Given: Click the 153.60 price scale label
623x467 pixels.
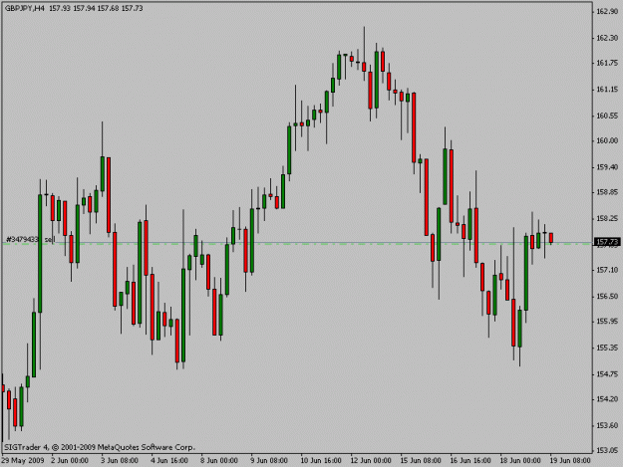Looking at the screenshot, I should [x=607, y=426].
